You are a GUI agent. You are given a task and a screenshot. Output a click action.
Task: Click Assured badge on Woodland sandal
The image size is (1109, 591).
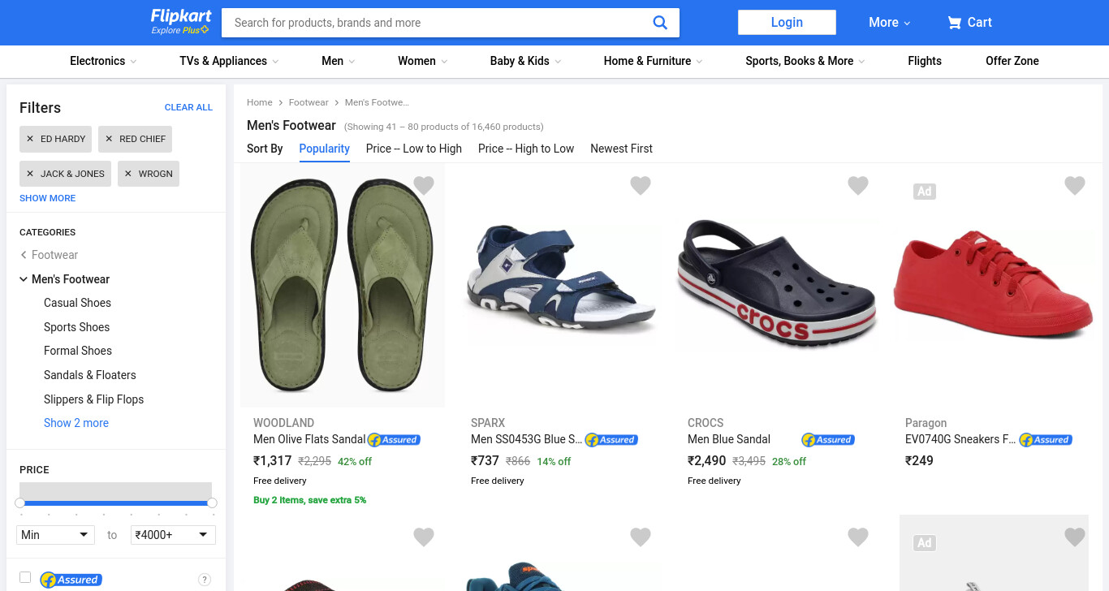pyautogui.click(x=394, y=440)
